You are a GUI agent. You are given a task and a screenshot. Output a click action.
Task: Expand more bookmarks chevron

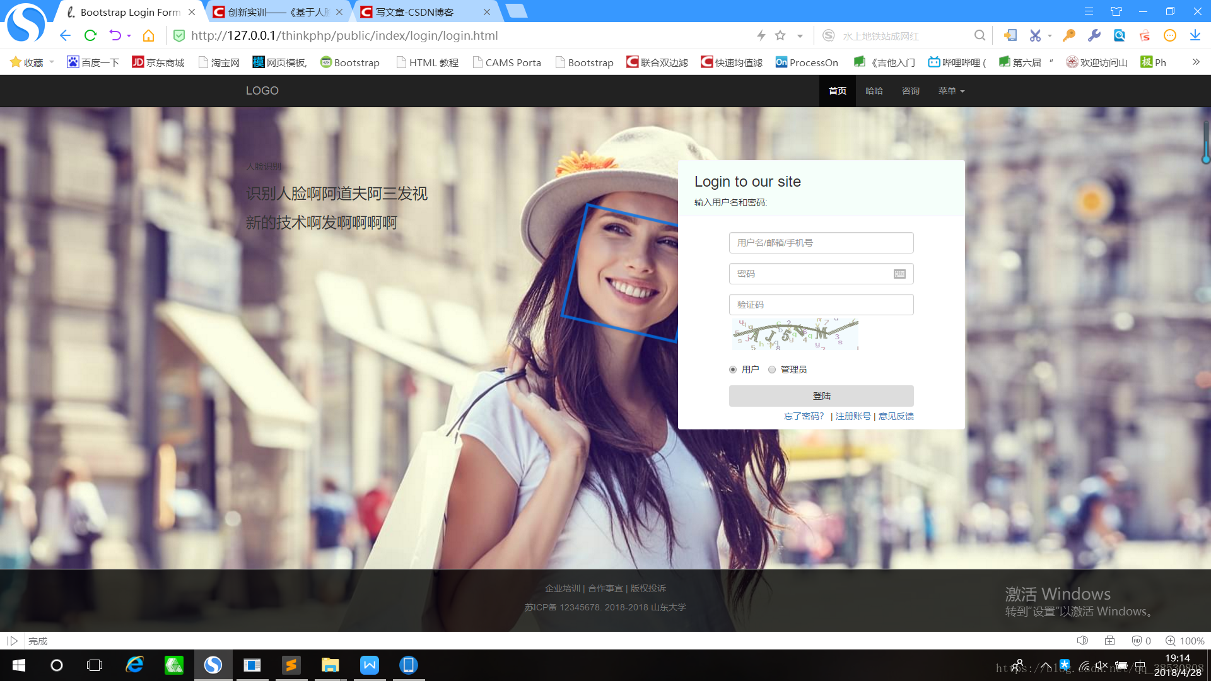coord(1195,62)
